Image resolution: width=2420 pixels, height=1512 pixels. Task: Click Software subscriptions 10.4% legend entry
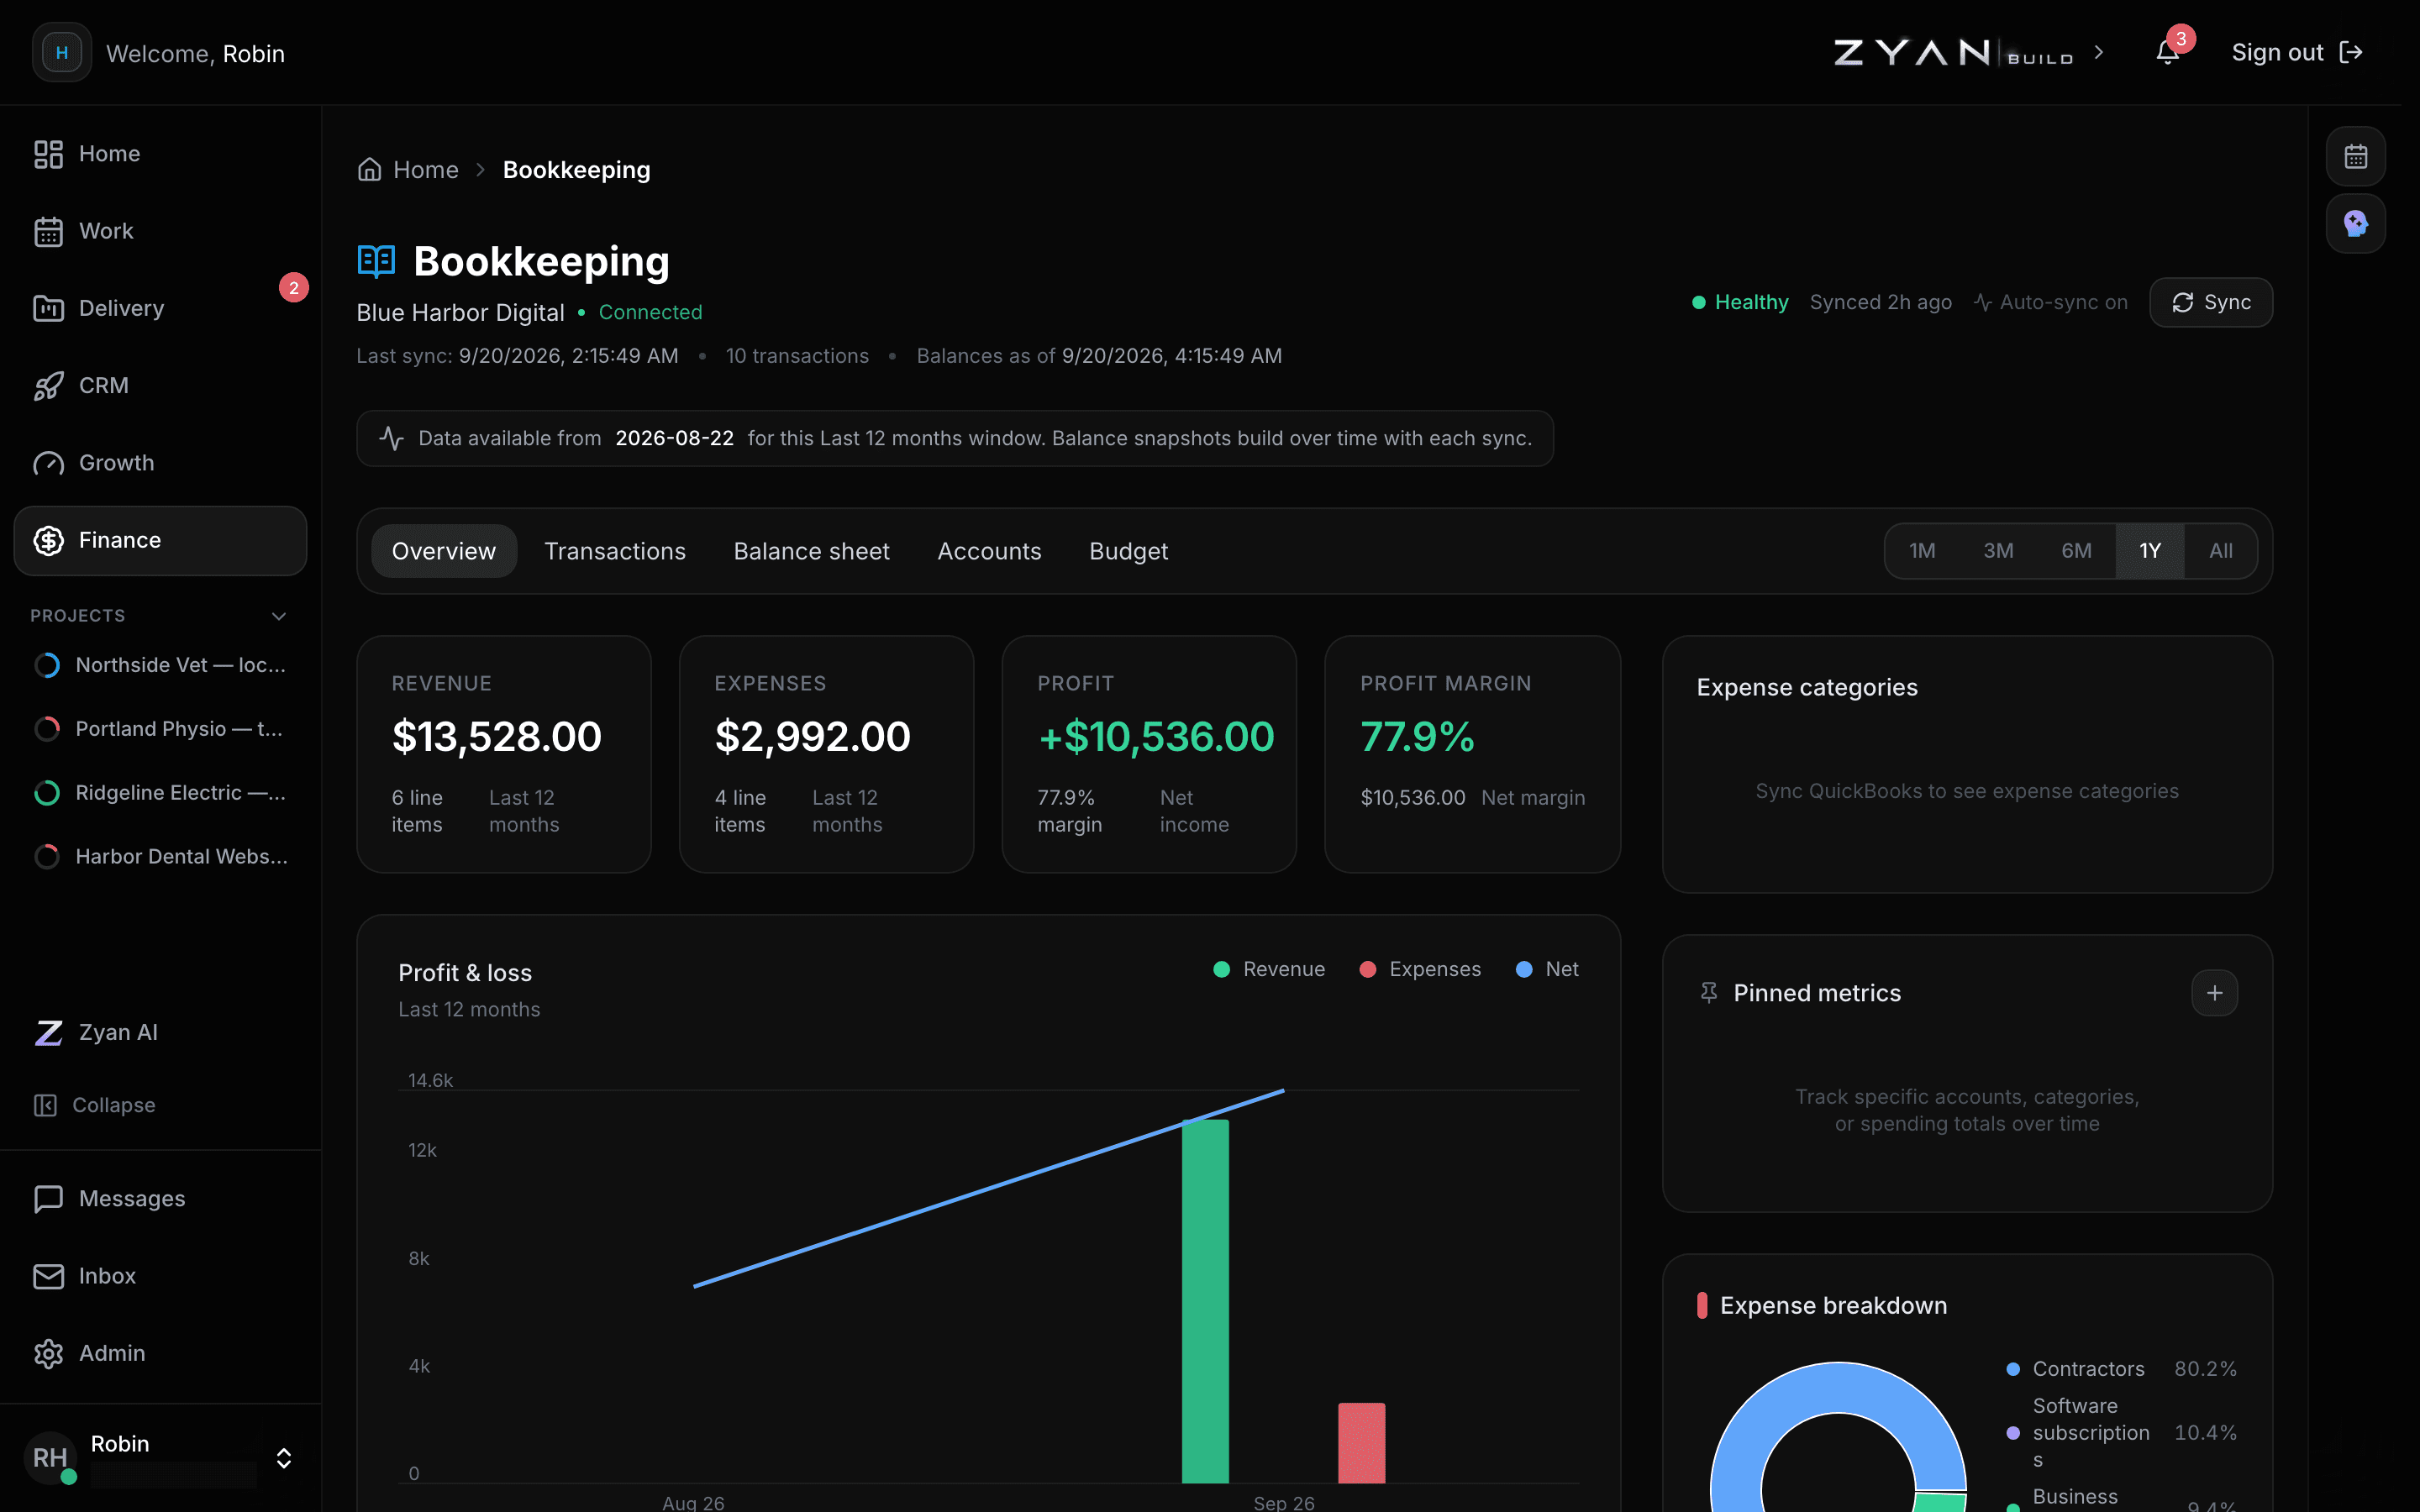pyautogui.click(x=2121, y=1433)
